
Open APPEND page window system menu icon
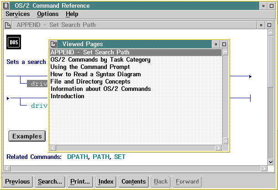(8, 25)
